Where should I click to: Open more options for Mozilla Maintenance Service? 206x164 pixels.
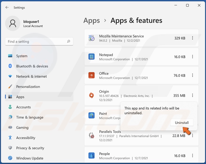192,38
